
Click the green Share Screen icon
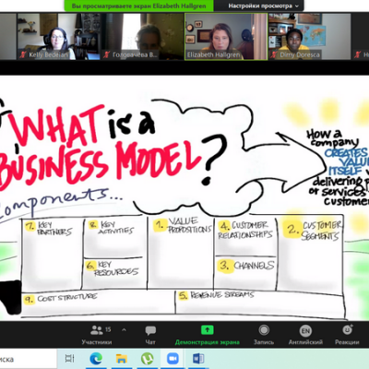click(207, 330)
